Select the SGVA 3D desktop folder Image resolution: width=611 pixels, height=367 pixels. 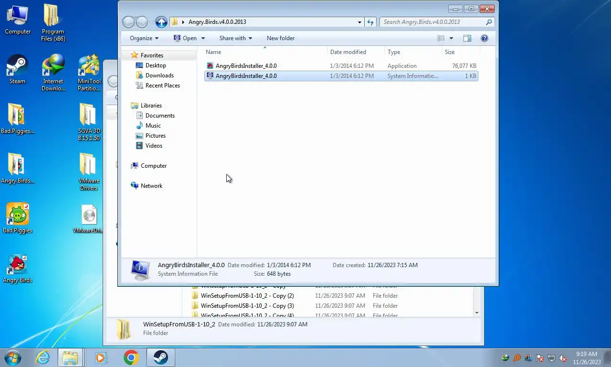[89, 122]
